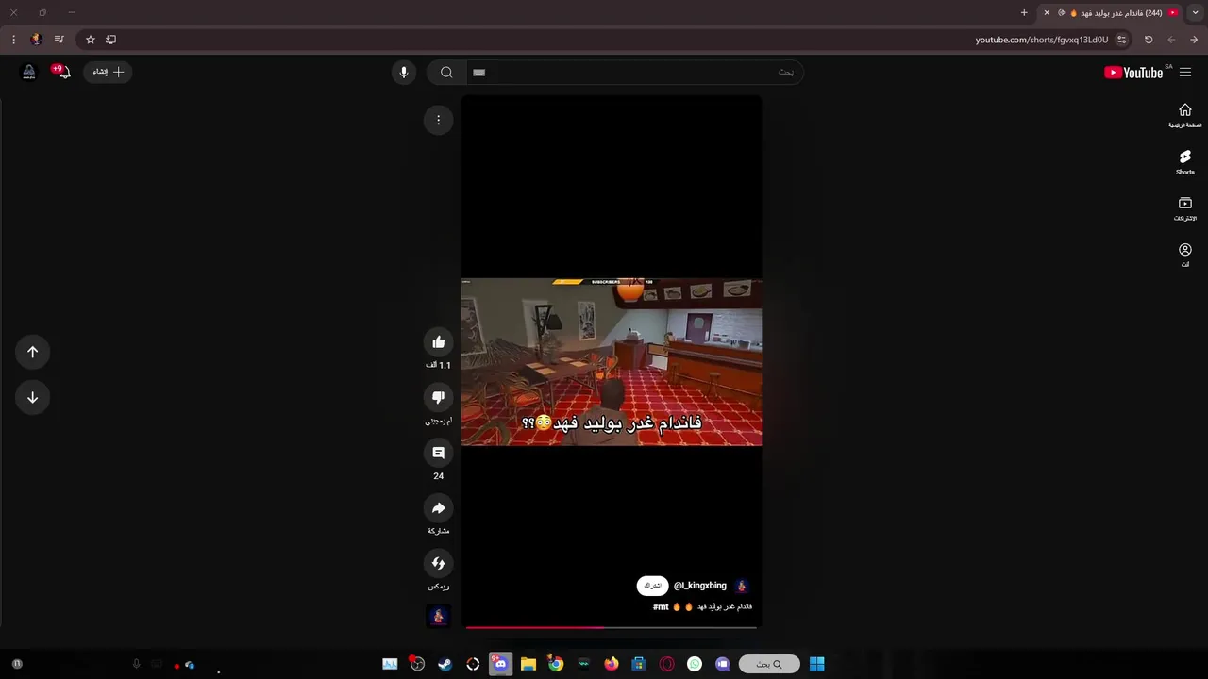Subscribe to @i_kingxbing channel
The image size is (1208, 679).
[652, 586]
